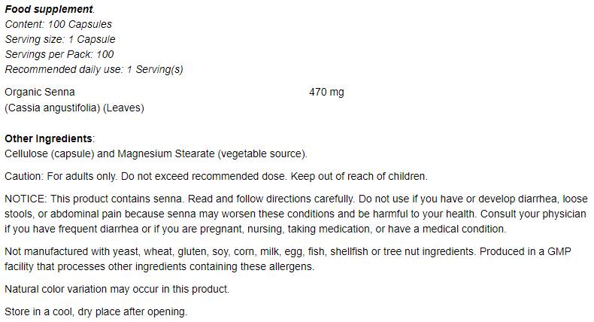Click the "470 mg" amount value

(326, 92)
